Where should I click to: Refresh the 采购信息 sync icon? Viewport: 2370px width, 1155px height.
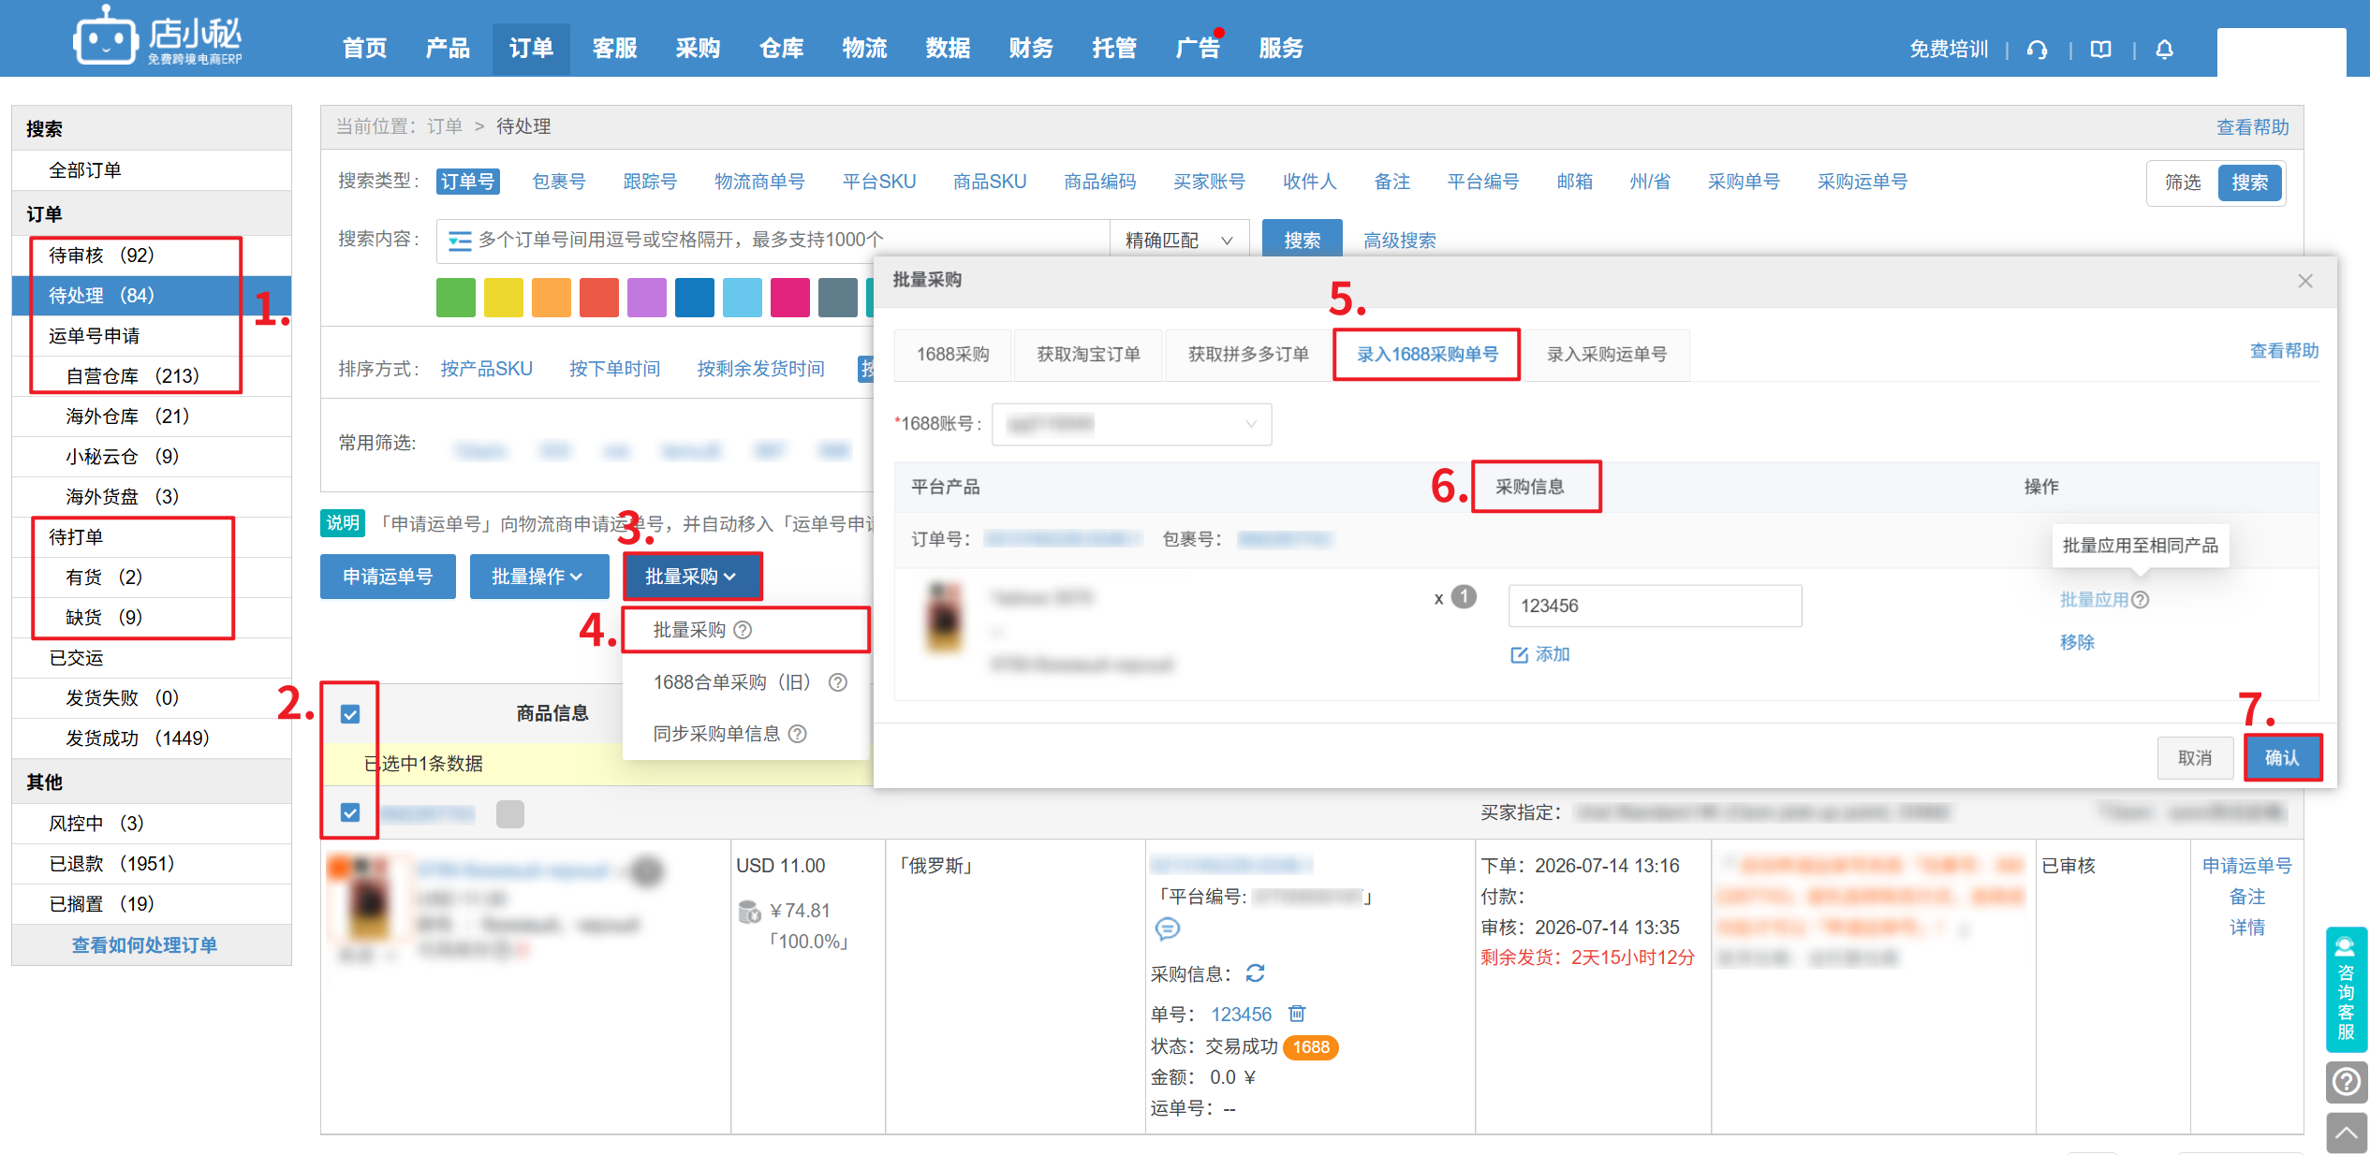coord(1255,973)
